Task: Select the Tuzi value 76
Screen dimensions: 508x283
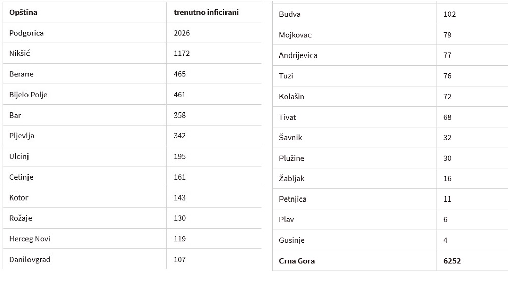Action: pos(447,76)
